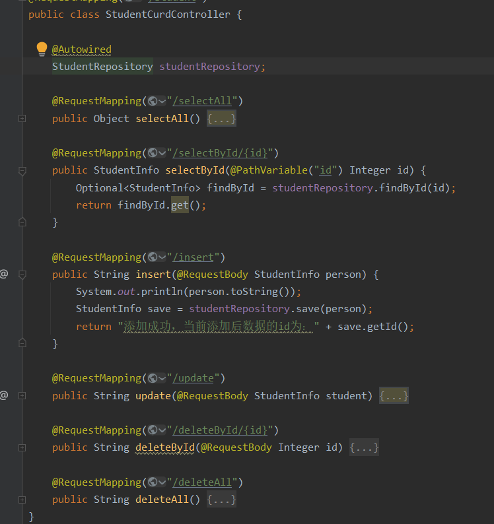The height and width of the screenshot is (524, 494).
Task: Click "Integer id" parameter in deleteById
Action: click(x=307, y=447)
